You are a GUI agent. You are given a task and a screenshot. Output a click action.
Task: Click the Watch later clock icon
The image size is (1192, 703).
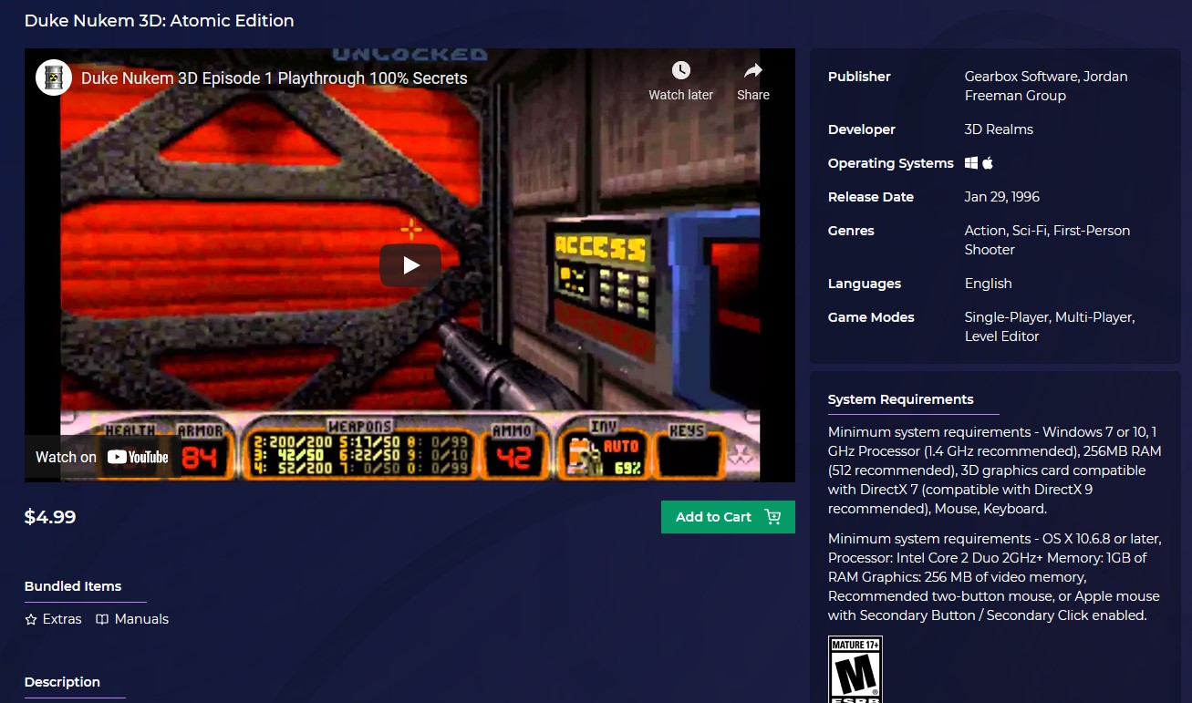[x=681, y=70]
